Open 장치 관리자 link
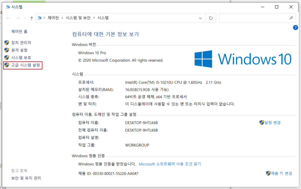Screen dimensions: 301x189 pos(21,43)
